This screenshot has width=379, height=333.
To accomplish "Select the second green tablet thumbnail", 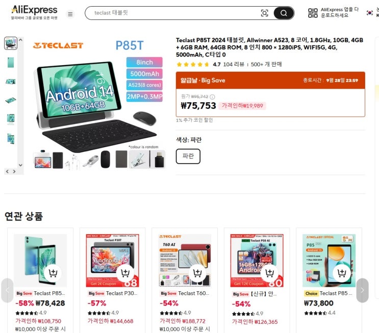I will coord(11,63).
